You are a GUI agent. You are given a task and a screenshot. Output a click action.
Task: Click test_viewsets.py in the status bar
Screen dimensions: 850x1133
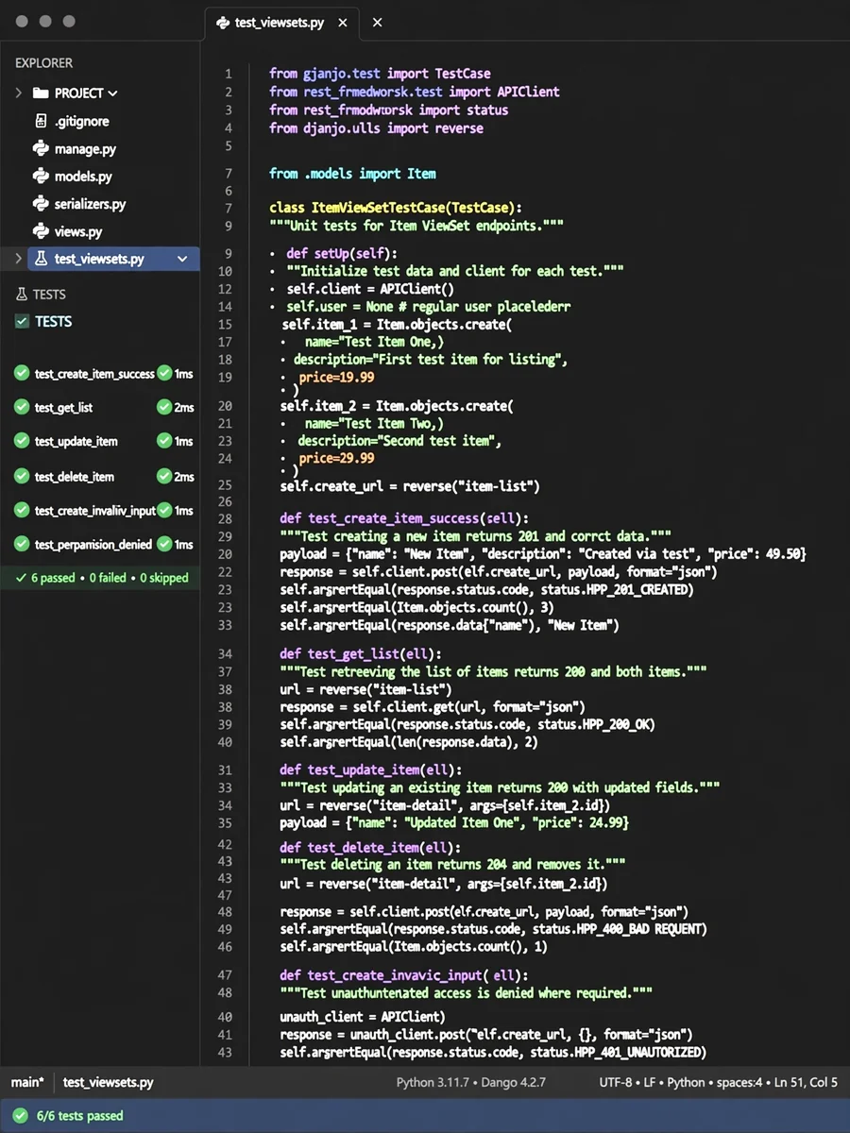click(109, 1082)
